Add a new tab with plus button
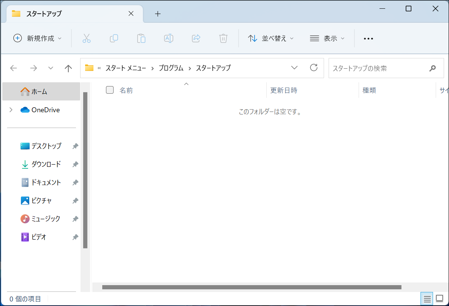Image resolution: width=449 pixels, height=306 pixels. click(158, 14)
